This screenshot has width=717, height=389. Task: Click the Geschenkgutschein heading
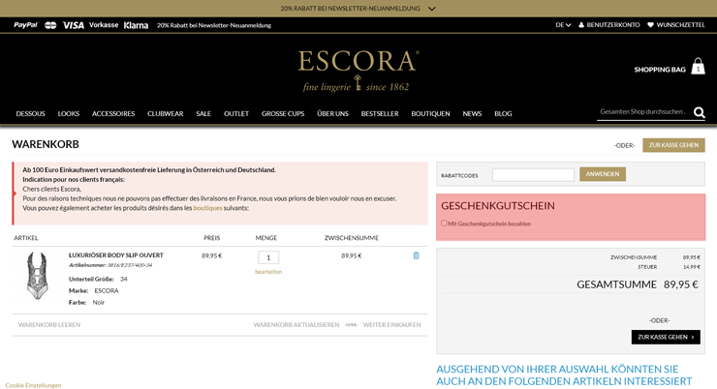point(498,206)
